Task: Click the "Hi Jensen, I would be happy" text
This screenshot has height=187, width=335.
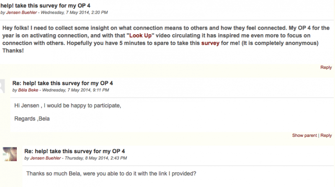Action: pyautogui.click(x=67, y=105)
